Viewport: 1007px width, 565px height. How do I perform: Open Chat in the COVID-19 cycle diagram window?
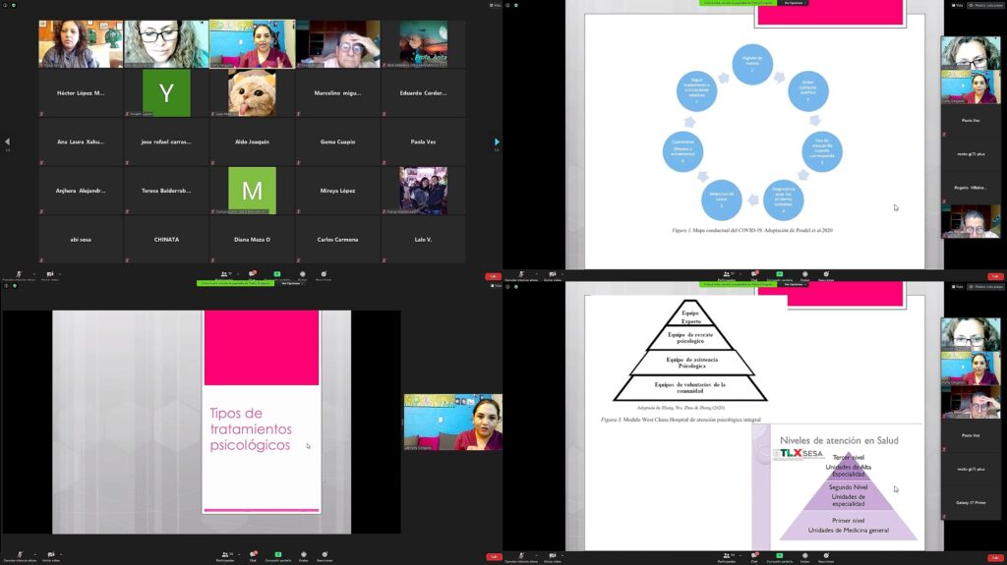pyautogui.click(x=755, y=275)
